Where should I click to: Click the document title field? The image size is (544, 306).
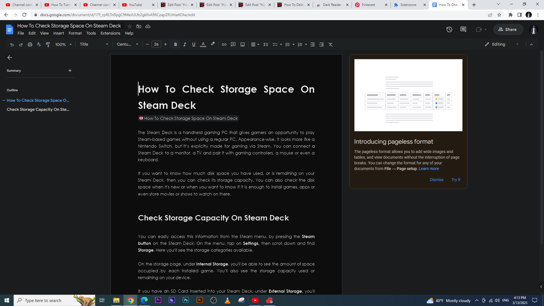click(x=69, y=26)
